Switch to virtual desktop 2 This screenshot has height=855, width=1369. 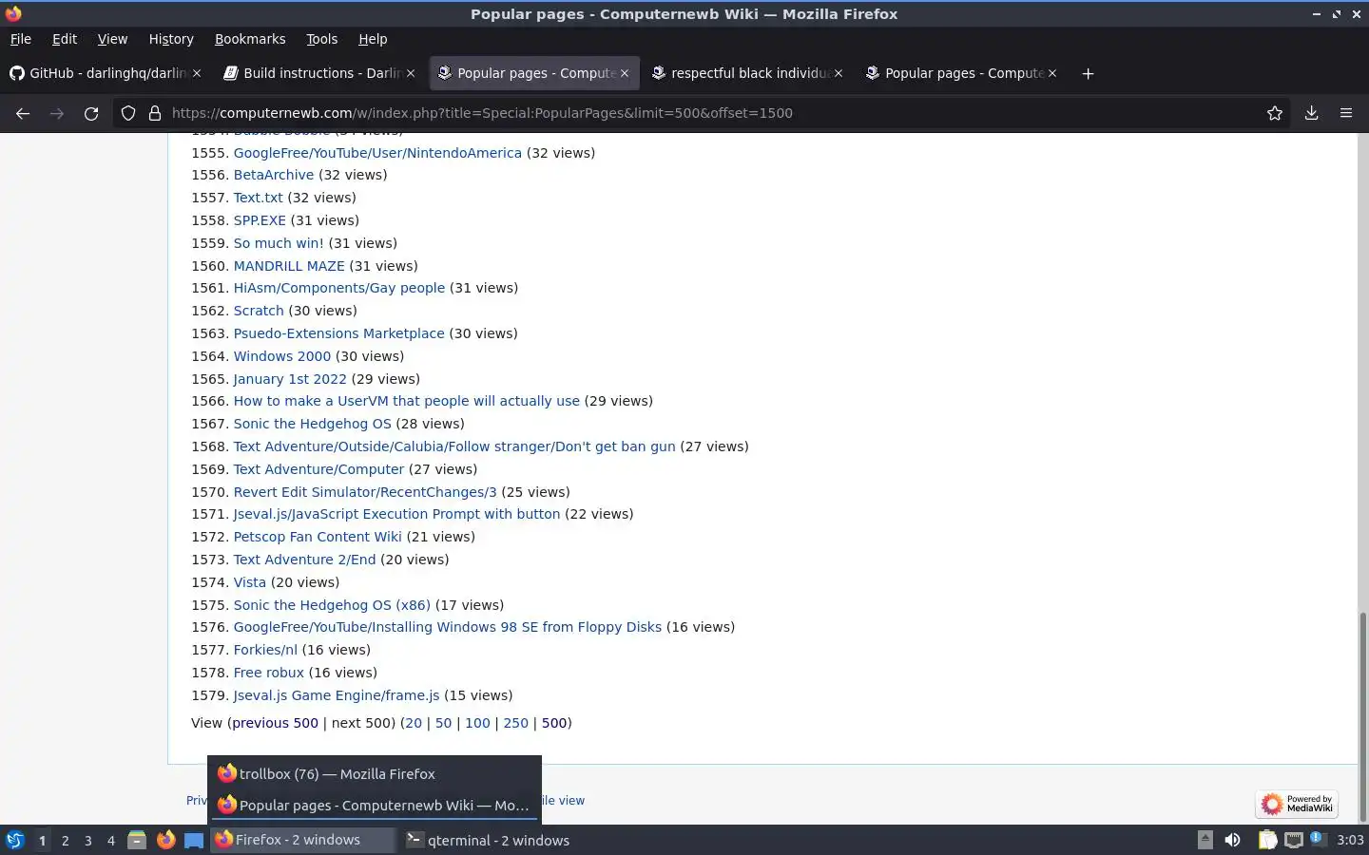coord(65,841)
